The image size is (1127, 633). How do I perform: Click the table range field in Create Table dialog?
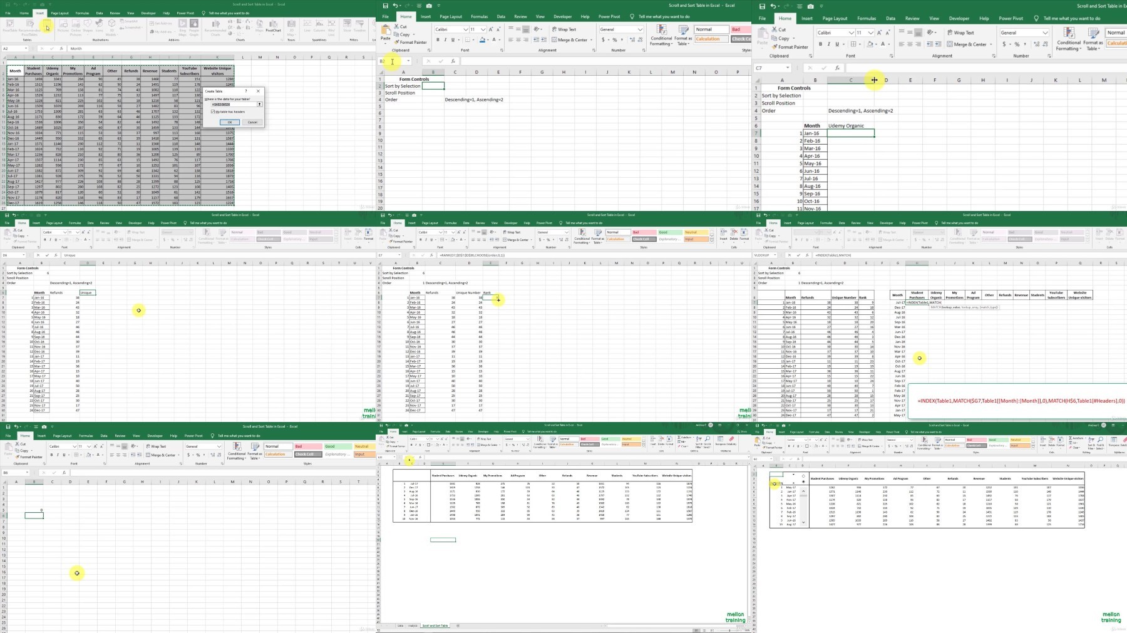click(x=233, y=105)
